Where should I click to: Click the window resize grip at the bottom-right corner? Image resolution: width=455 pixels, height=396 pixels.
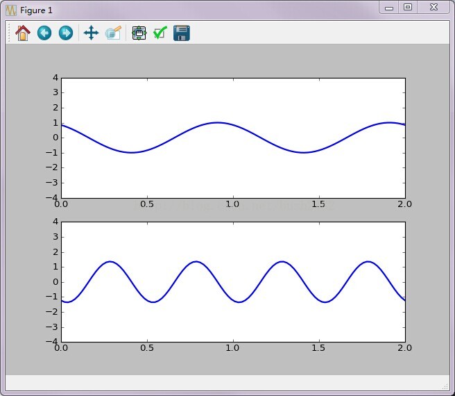pos(445,386)
